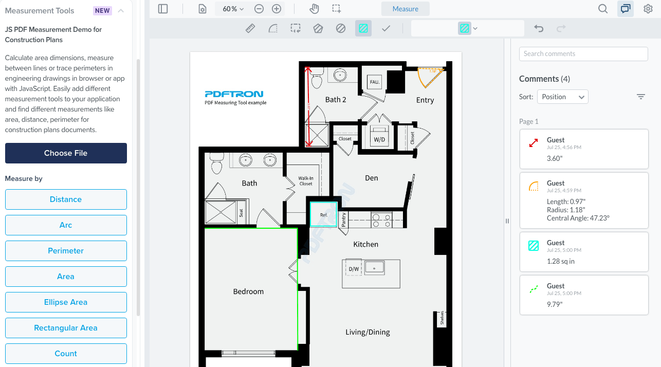Select the Pan hand tool

(x=314, y=9)
